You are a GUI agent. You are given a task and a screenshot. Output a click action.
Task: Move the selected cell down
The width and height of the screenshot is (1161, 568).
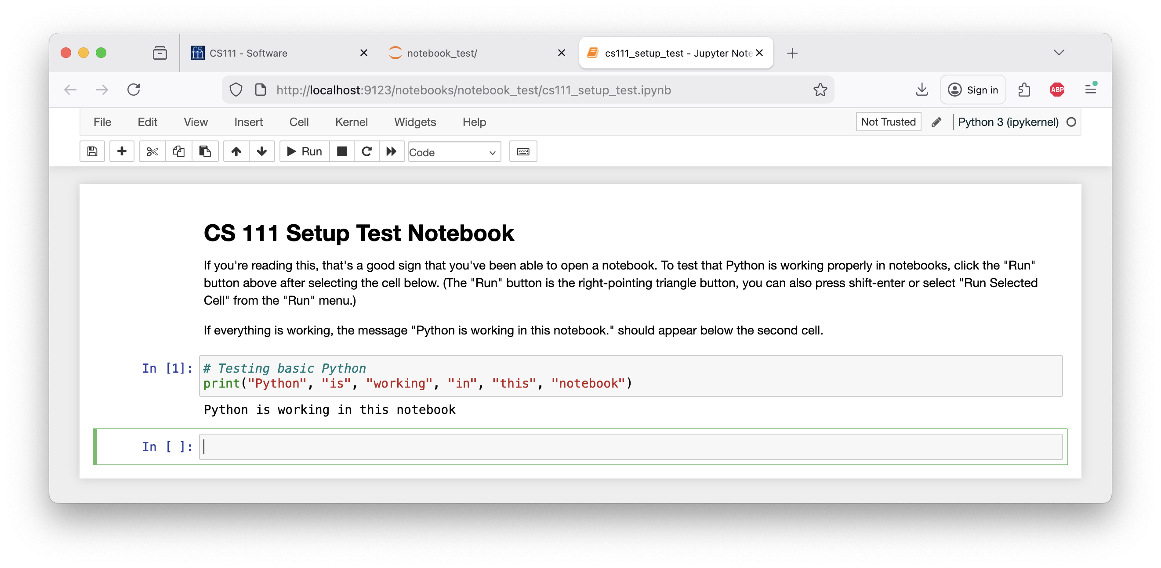click(x=262, y=152)
